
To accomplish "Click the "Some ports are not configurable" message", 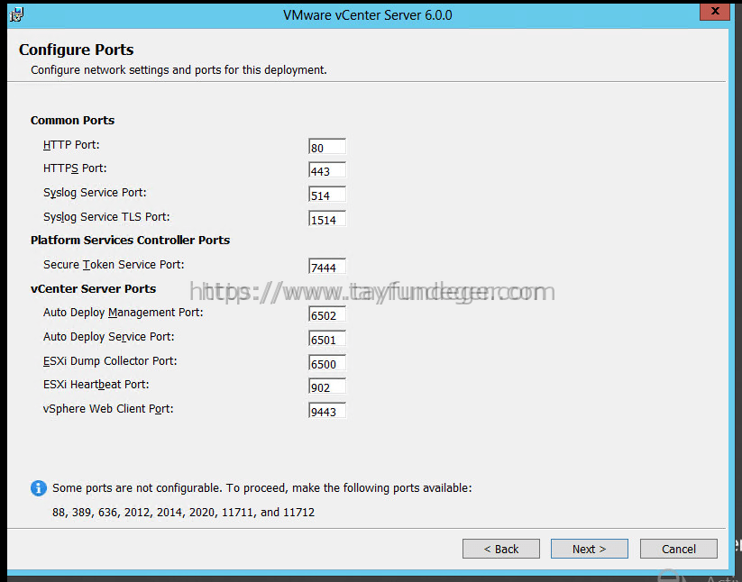I will [x=262, y=488].
